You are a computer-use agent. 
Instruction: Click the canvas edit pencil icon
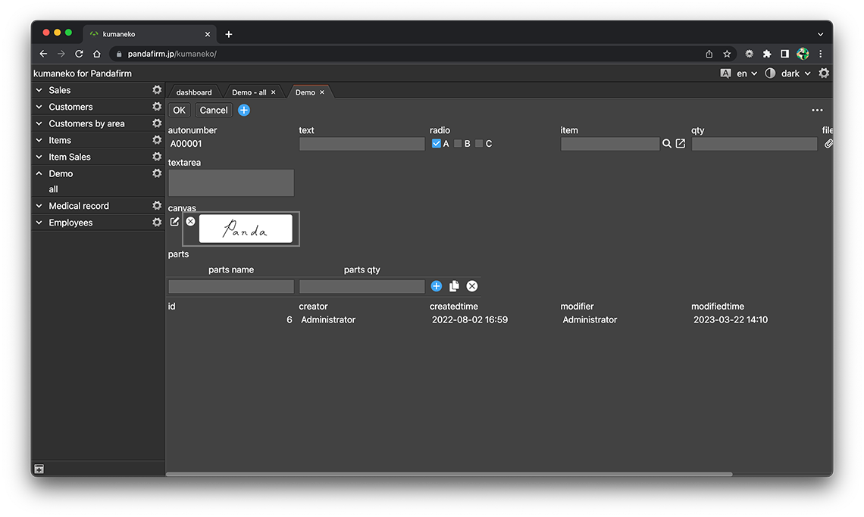[x=175, y=222]
